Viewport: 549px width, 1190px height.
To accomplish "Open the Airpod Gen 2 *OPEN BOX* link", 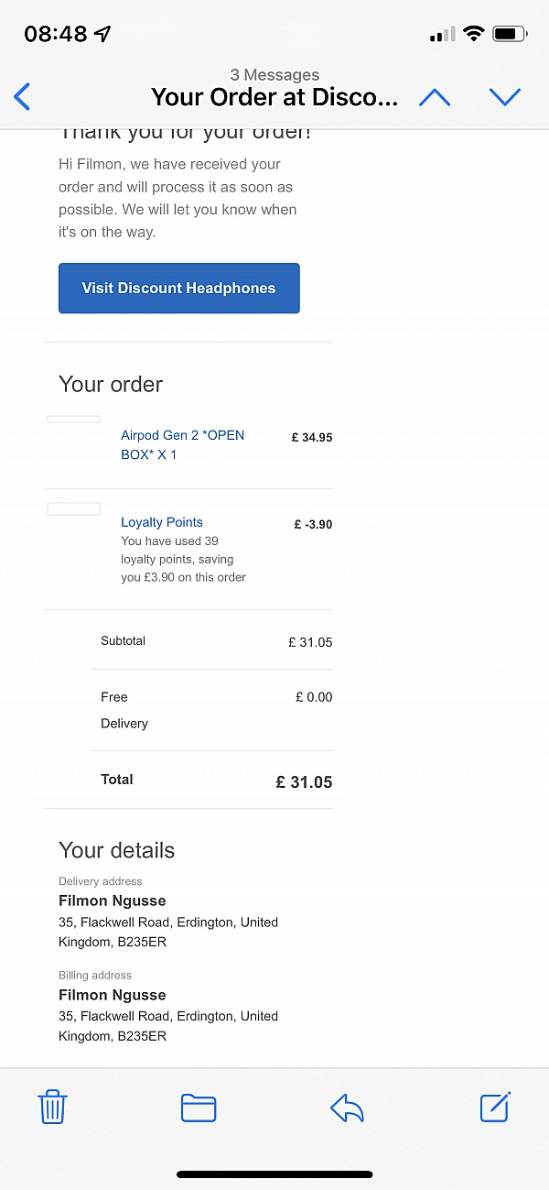I will point(182,444).
